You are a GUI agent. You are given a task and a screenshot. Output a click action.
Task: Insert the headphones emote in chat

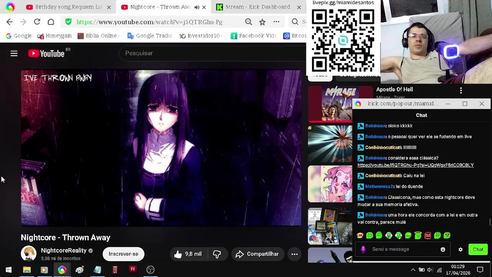pyautogui.click(x=389, y=235)
